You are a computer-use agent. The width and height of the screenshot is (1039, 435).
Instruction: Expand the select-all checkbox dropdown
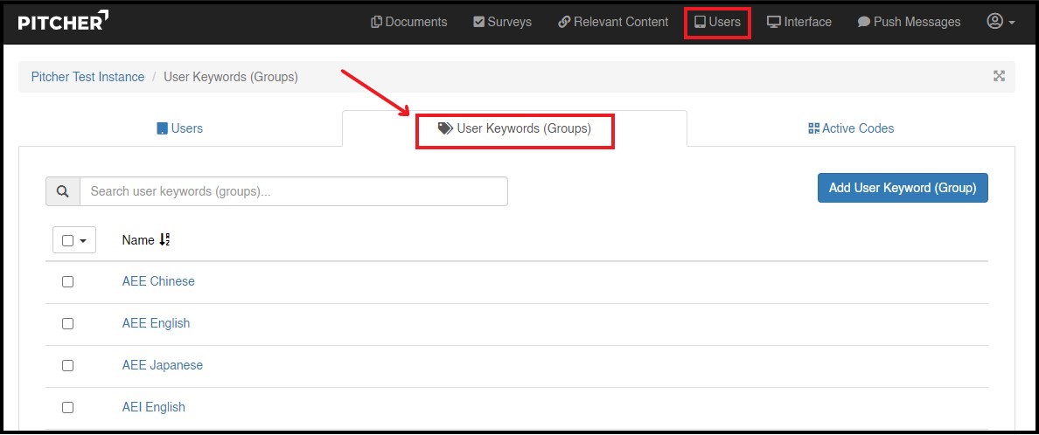coord(83,240)
